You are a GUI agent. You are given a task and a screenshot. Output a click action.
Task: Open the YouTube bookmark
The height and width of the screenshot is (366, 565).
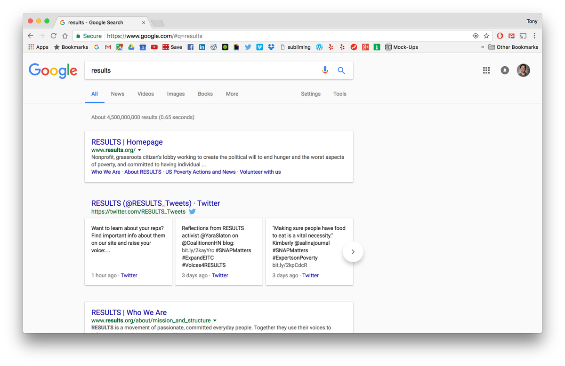tap(154, 47)
